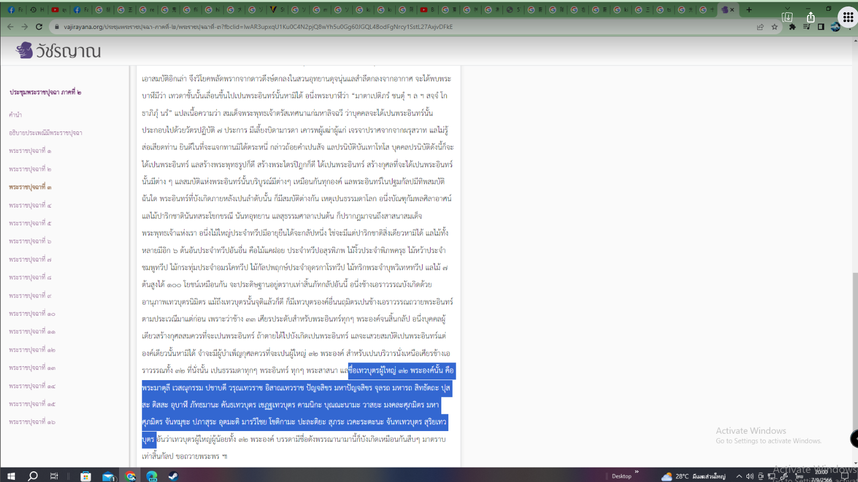Click the forward navigation arrow
Viewport: 858px width, 482px height.
(25, 27)
